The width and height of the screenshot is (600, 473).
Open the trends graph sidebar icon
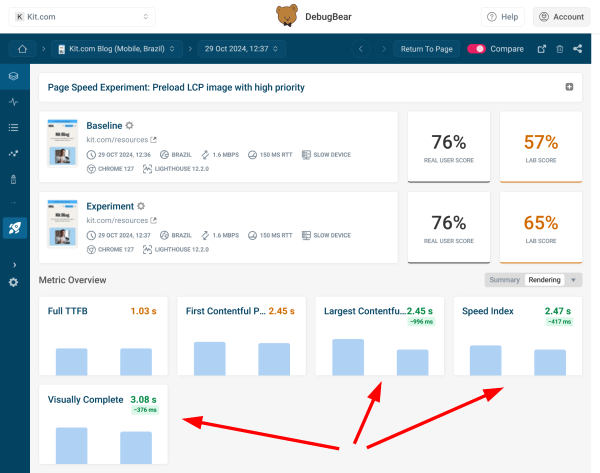pyautogui.click(x=13, y=153)
